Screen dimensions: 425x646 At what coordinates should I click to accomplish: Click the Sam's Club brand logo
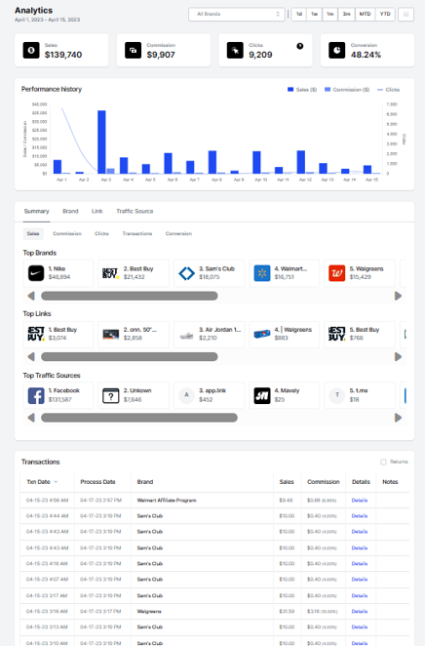pyautogui.click(x=186, y=273)
